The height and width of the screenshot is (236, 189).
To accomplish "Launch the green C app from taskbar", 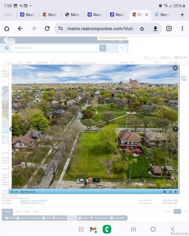I will click(107, 229).
